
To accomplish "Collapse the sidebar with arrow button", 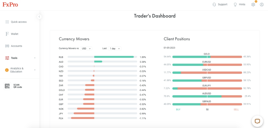I will (39, 17).
